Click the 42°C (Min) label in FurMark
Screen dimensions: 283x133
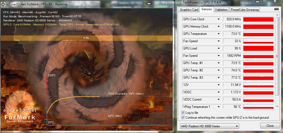click(x=115, y=116)
